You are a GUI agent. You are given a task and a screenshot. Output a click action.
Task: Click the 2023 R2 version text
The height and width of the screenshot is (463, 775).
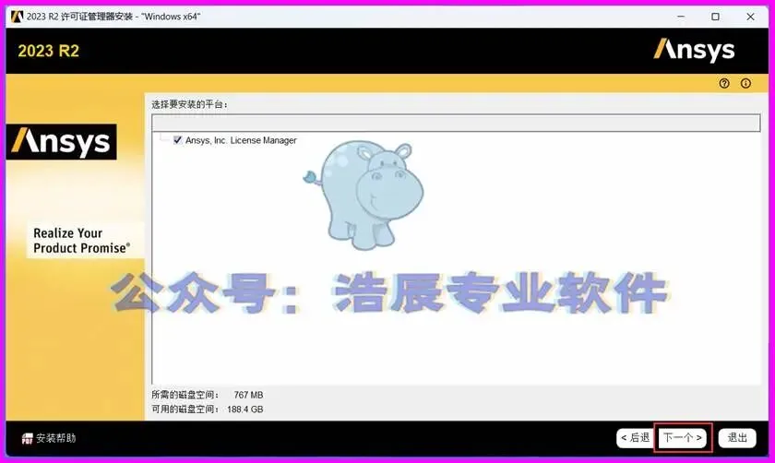pos(48,51)
